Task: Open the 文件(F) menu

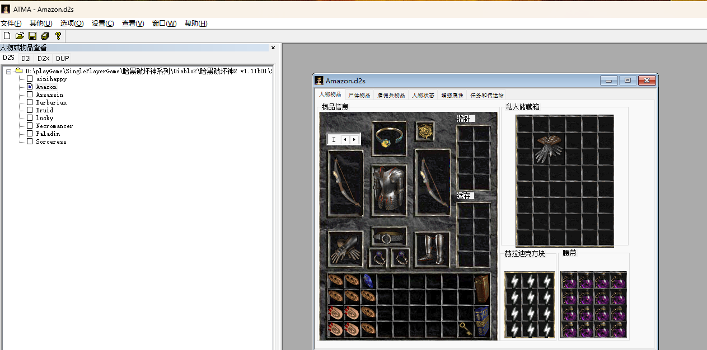Action: [11, 23]
